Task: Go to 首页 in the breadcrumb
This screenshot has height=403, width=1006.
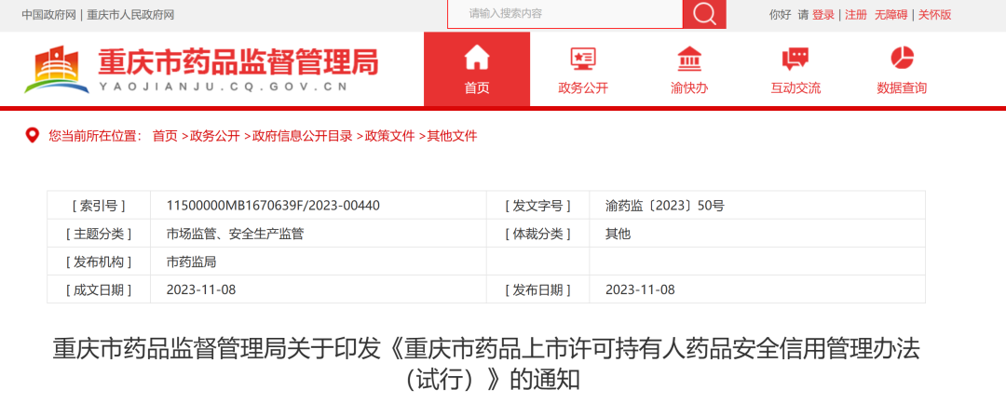Action: coord(165,136)
